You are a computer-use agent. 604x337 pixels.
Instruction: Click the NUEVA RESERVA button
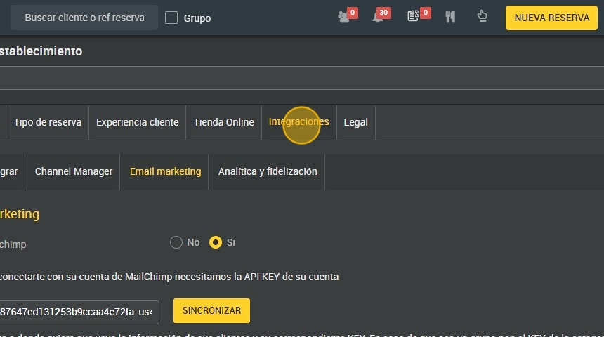tap(551, 18)
